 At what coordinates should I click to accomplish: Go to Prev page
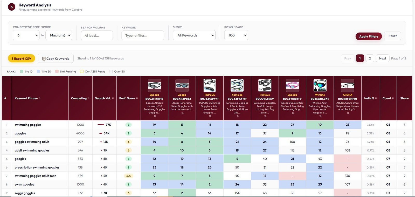(348, 58)
